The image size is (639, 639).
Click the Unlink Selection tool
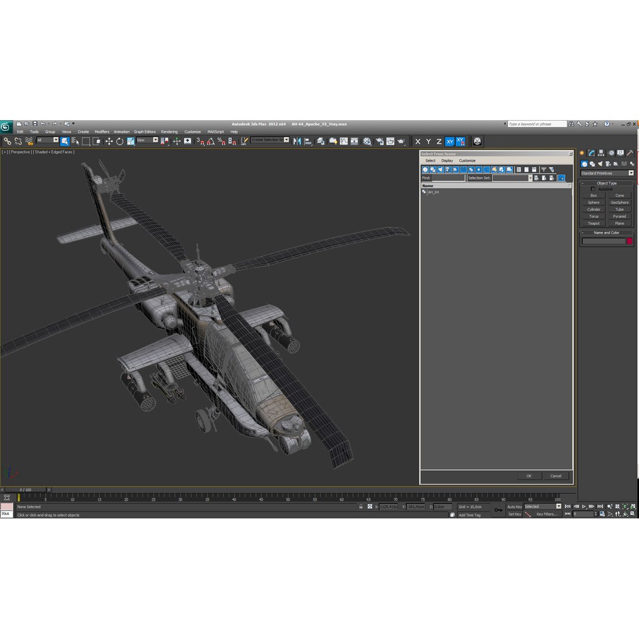coord(18,141)
